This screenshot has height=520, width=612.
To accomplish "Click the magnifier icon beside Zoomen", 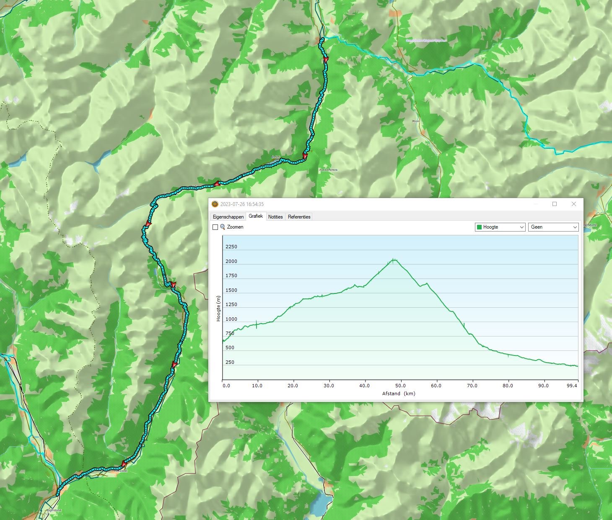I will 223,227.
